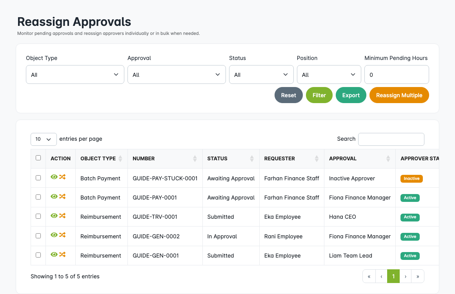Image resolution: width=455 pixels, height=294 pixels.
Task: Click reassign shuffle icon for GUIDE-PAY-STUCK-0001
Action: pos(62,177)
